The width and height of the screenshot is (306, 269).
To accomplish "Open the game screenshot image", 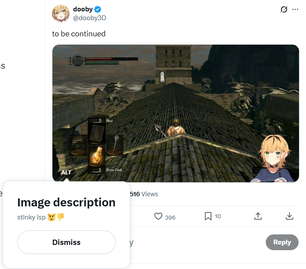I will coord(176,113).
